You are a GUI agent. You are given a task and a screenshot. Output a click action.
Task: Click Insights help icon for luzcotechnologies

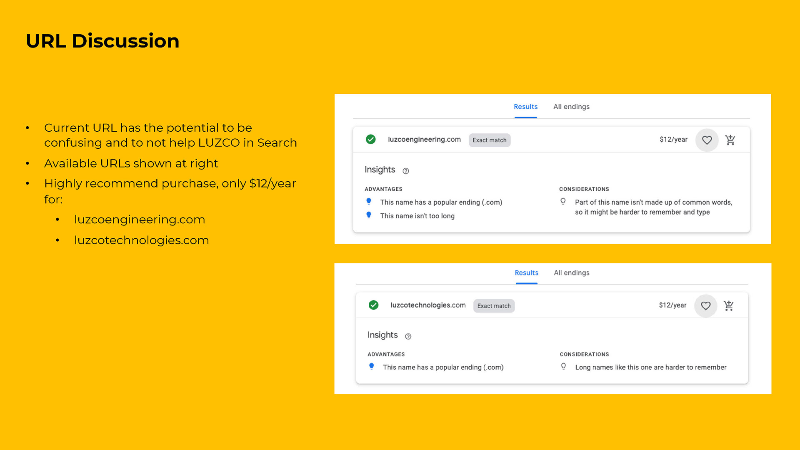(408, 336)
